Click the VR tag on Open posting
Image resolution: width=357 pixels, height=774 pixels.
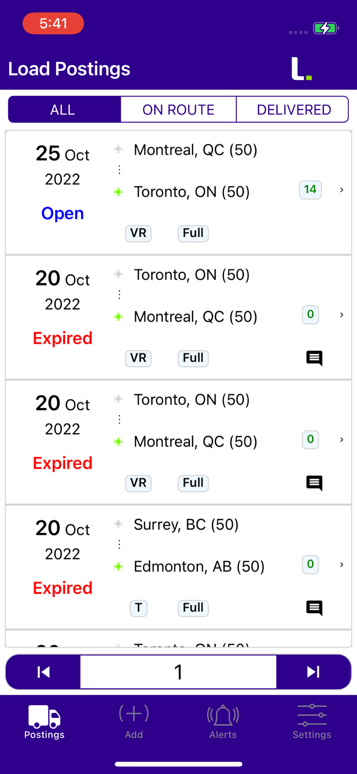(x=138, y=233)
